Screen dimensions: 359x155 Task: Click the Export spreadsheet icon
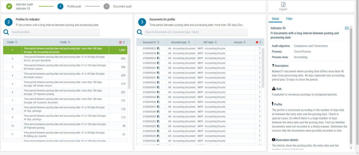[283, 5]
